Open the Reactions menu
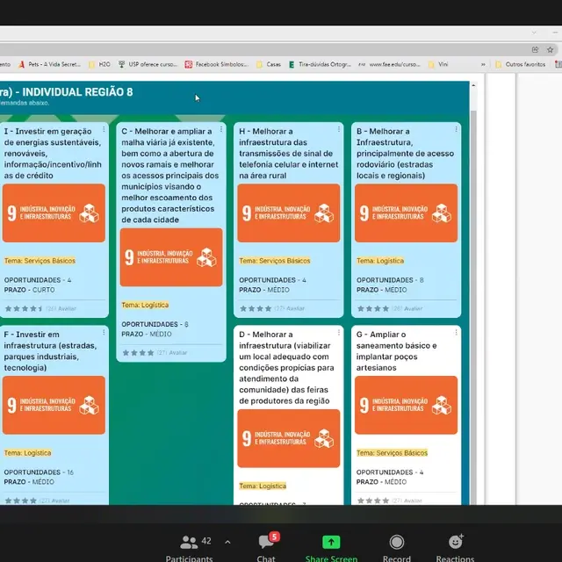Viewport: 562px width, 562px height. 455,547
